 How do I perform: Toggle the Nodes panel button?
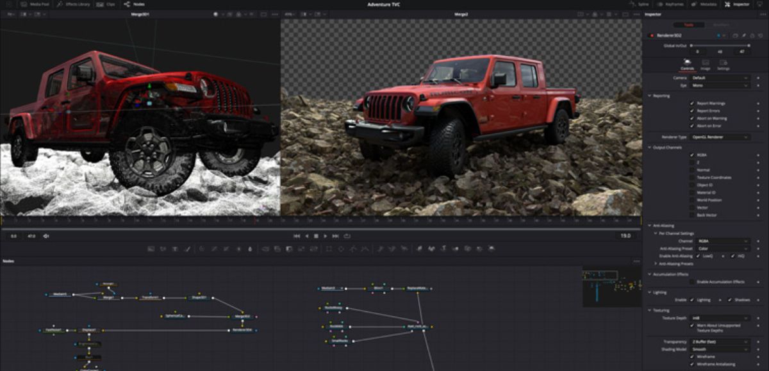tap(135, 4)
